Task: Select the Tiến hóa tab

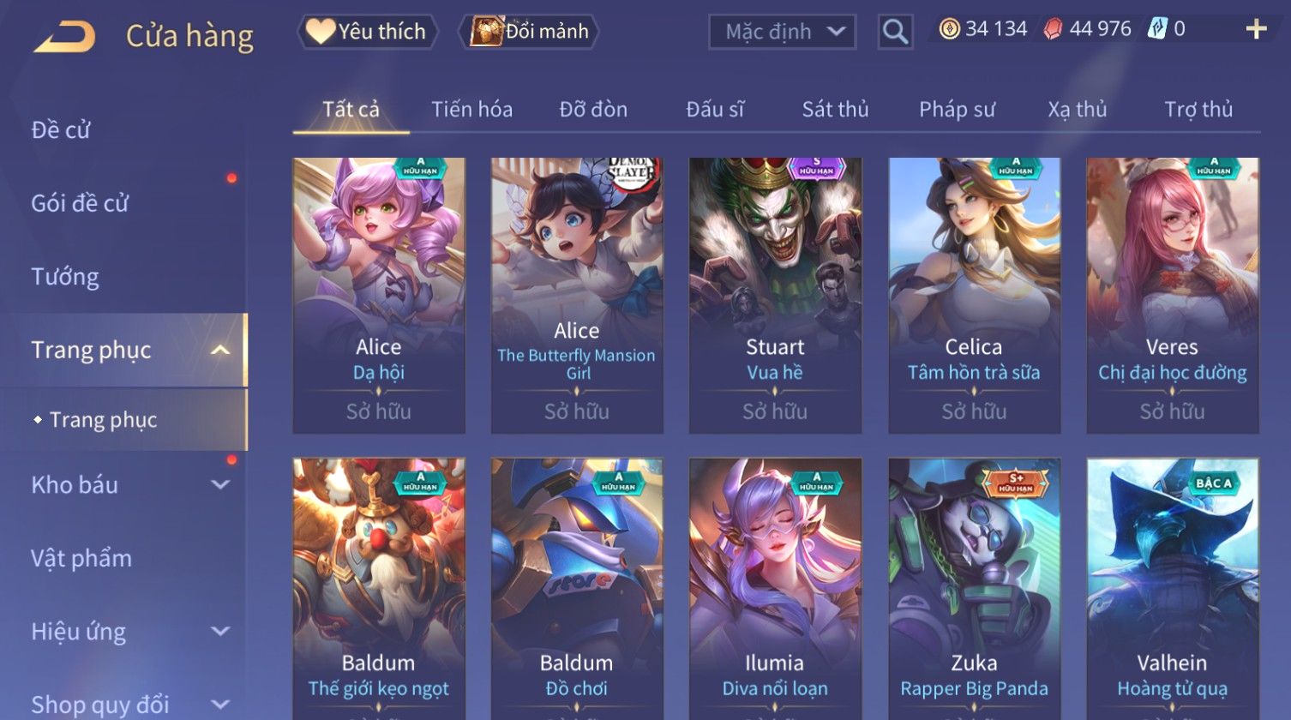Action: coord(471,109)
